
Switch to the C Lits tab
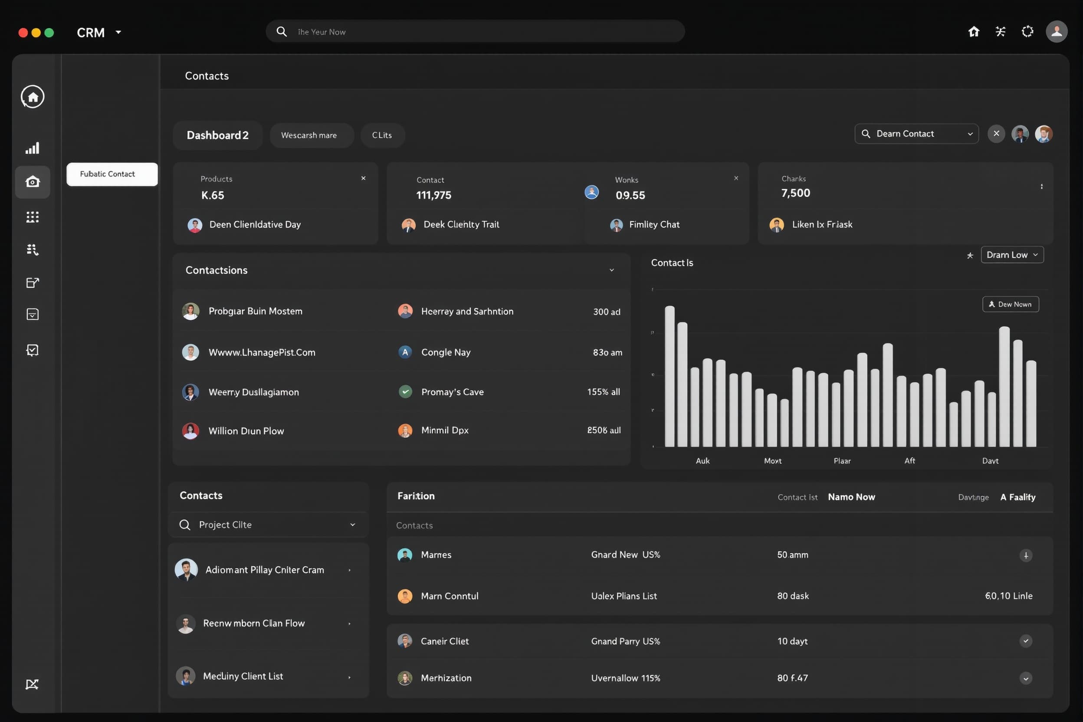coord(382,135)
